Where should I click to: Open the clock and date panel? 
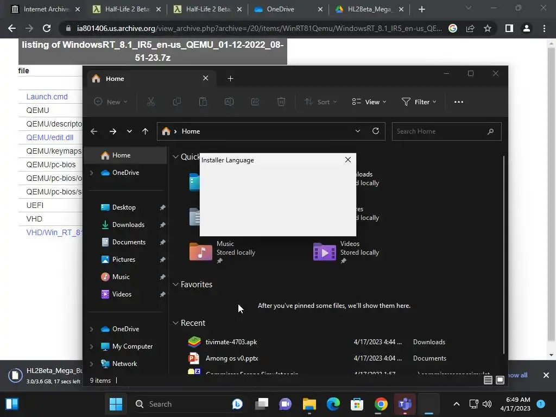coord(515,404)
